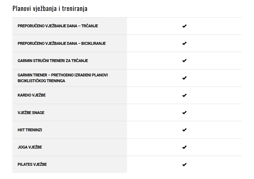Click the Joga vježbe label
The width and height of the screenshot is (254, 179).
click(x=30, y=147)
